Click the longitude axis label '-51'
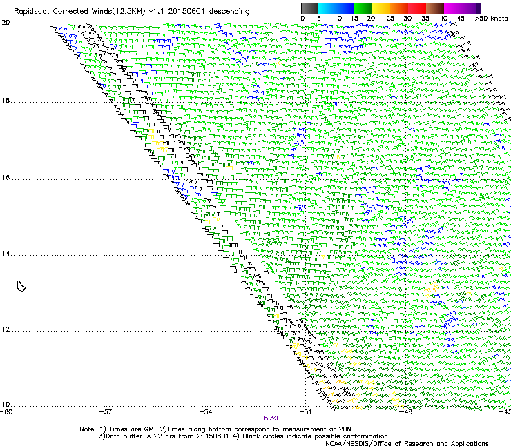This screenshot has height=448, width=511. click(305, 412)
